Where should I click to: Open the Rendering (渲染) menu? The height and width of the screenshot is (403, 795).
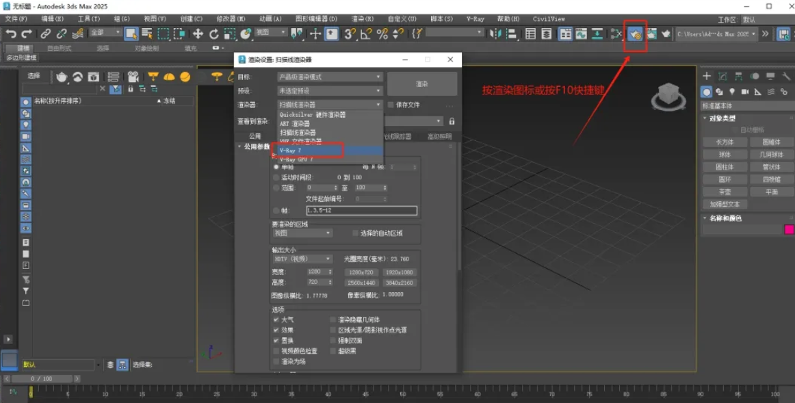tap(363, 18)
